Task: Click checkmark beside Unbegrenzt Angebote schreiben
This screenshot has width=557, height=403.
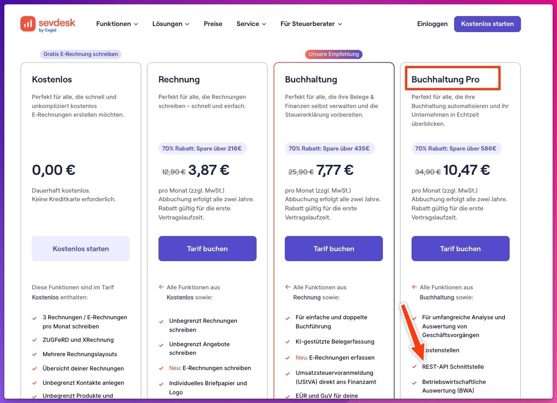Action: coord(161,344)
